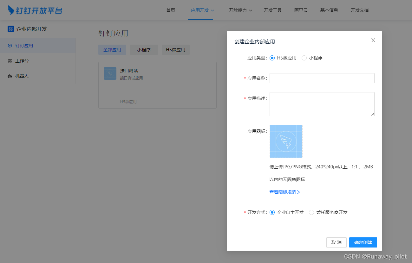Open the 接口测试 app card title
The width and height of the screenshot is (412, 263).
click(x=129, y=71)
